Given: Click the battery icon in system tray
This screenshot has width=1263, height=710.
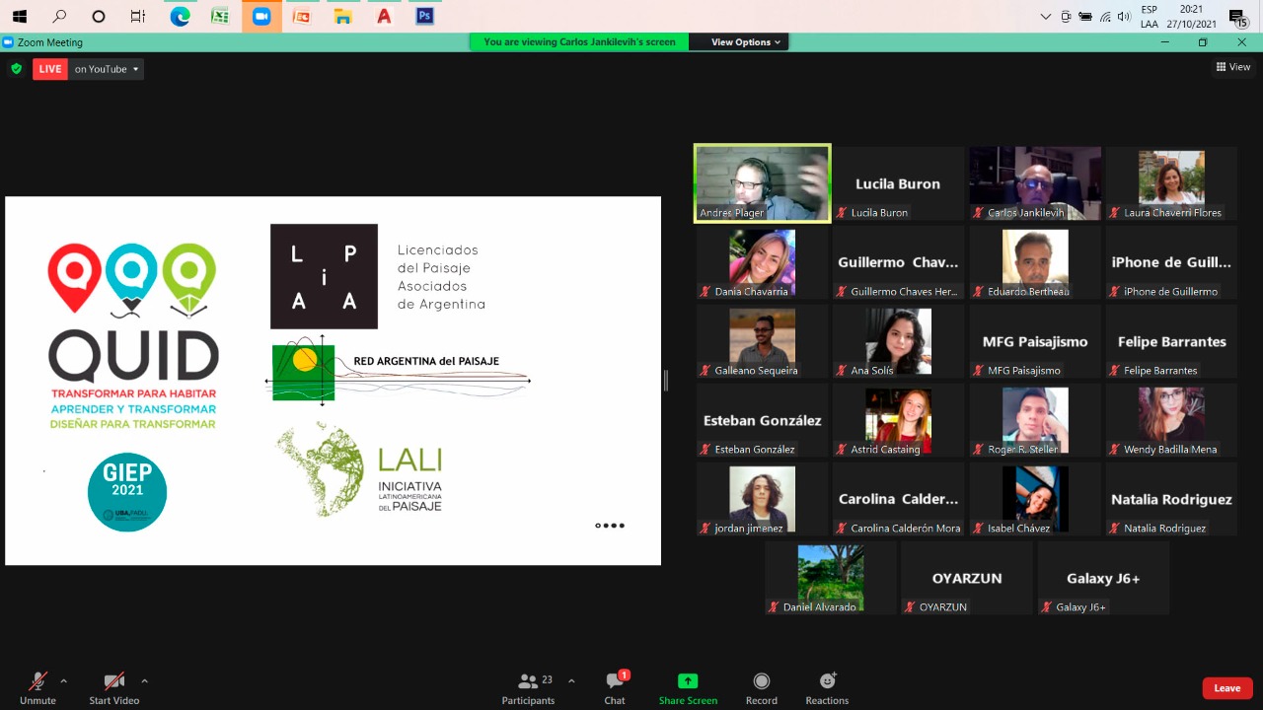Looking at the screenshot, I should (1085, 17).
